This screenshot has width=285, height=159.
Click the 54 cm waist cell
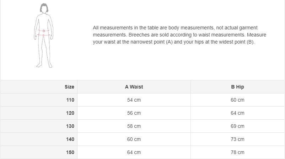134,100
